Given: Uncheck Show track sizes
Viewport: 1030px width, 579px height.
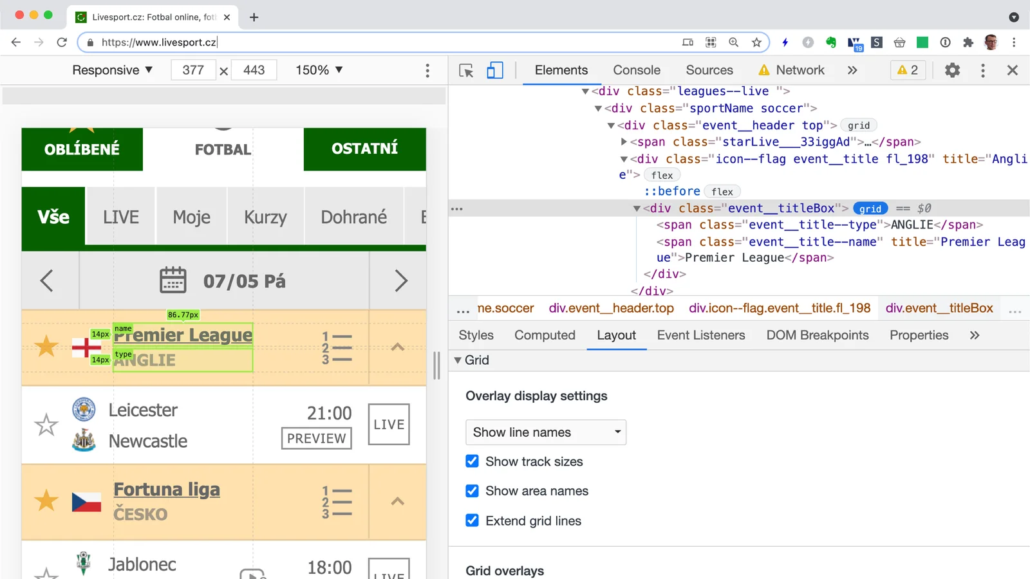Looking at the screenshot, I should tap(472, 461).
